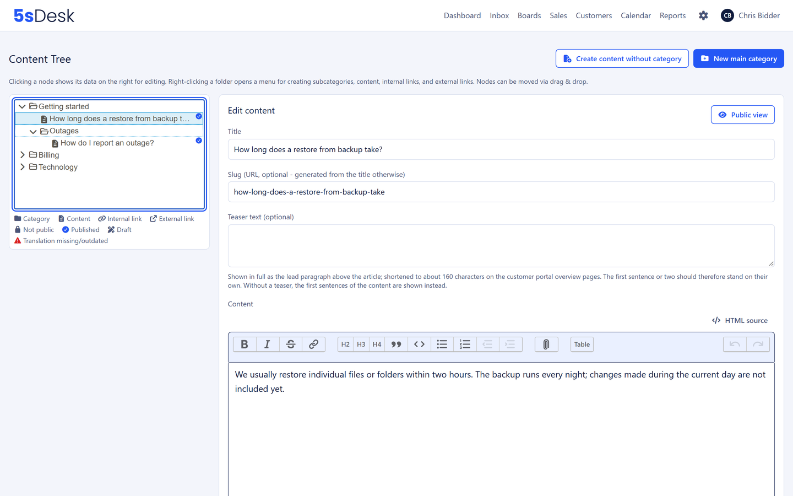Image resolution: width=793 pixels, height=496 pixels.
Task: Open Chris Bidder user avatar
Action: 727,15
